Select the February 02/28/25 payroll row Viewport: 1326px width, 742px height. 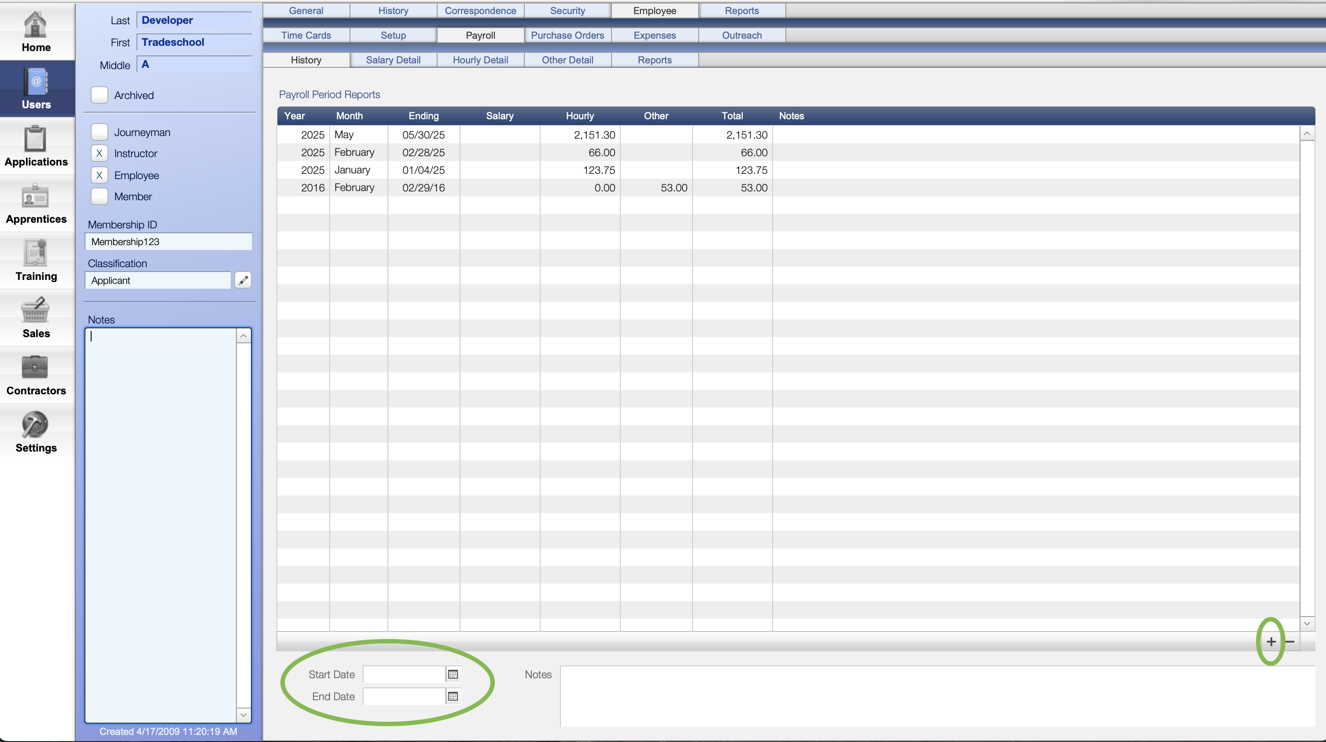point(788,153)
